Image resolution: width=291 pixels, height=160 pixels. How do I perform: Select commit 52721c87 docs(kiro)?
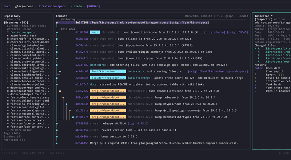point(152,65)
